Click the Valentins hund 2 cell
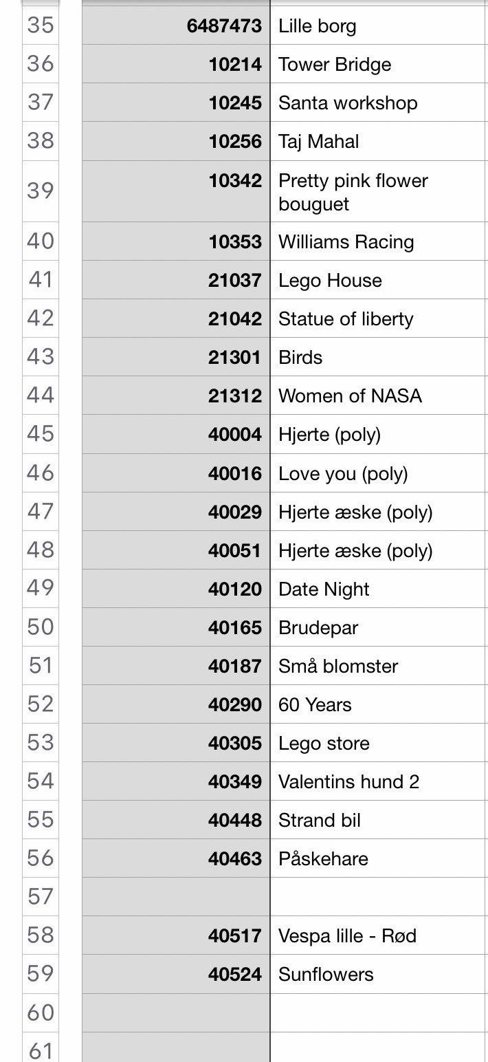 (379, 781)
